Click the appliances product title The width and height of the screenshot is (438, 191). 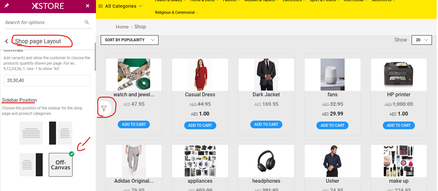[200, 181]
